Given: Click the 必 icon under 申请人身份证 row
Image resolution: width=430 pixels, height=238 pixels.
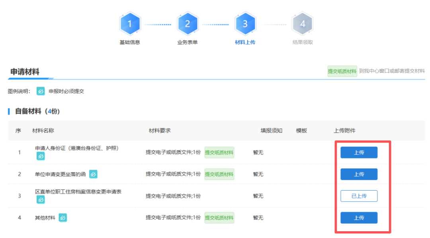Looking at the screenshot, I should coord(41,156).
